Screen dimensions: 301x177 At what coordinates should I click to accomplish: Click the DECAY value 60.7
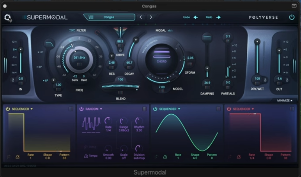pyautogui.click(x=129, y=63)
